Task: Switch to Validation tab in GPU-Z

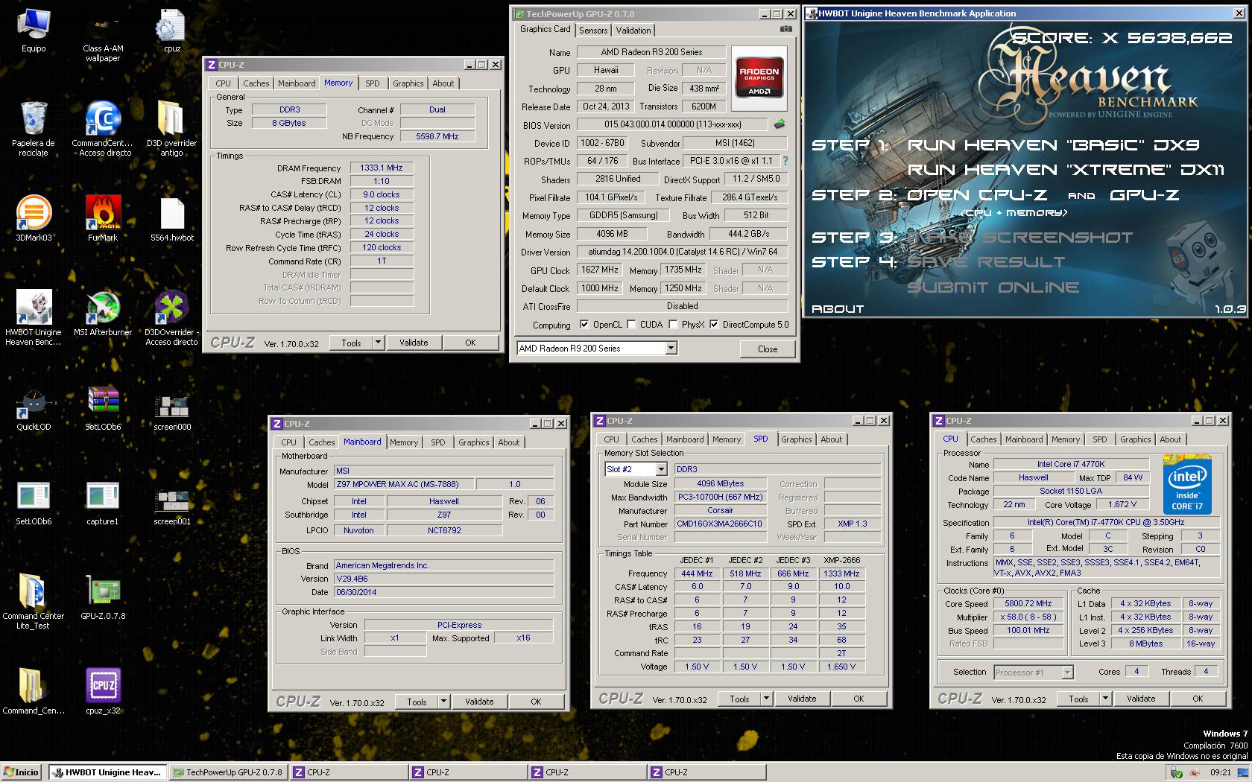Action: pos(633,31)
